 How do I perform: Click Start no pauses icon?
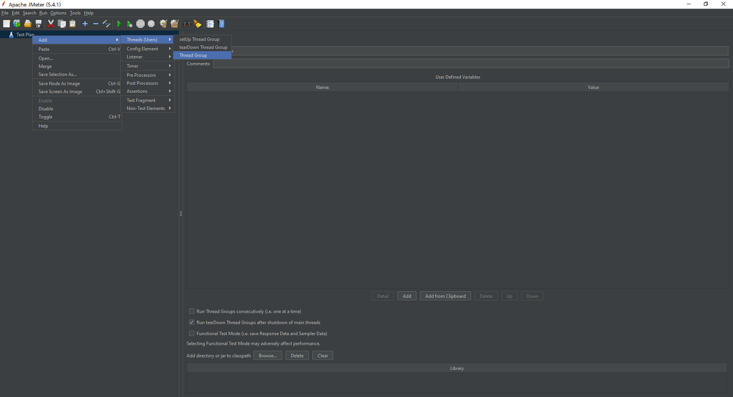point(129,23)
